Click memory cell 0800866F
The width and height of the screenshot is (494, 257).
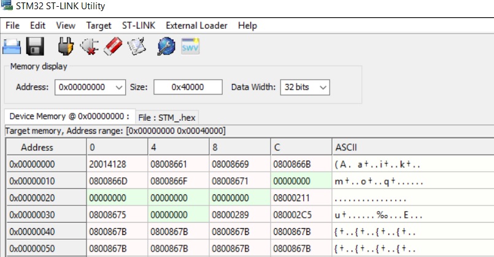pos(179,181)
